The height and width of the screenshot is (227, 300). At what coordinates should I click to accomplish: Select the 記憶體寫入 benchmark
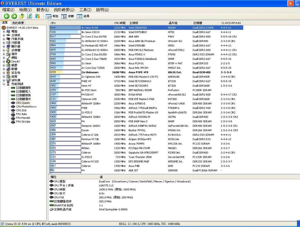pyautogui.click(x=23, y=92)
